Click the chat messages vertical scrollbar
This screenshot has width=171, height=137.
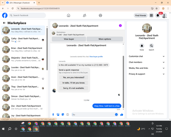[x=123, y=82]
